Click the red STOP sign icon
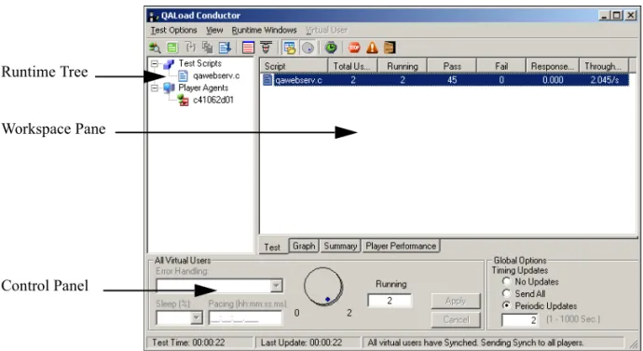Viewport: 643px width, 351px height. click(x=354, y=47)
